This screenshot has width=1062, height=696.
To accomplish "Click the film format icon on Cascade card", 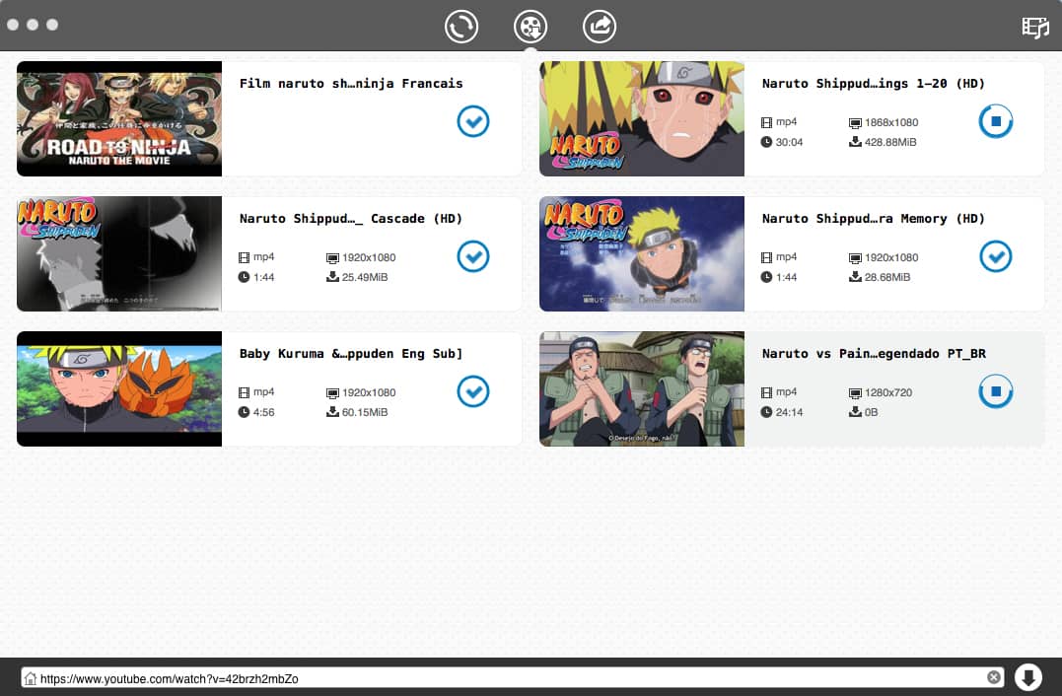I will tap(244, 257).
